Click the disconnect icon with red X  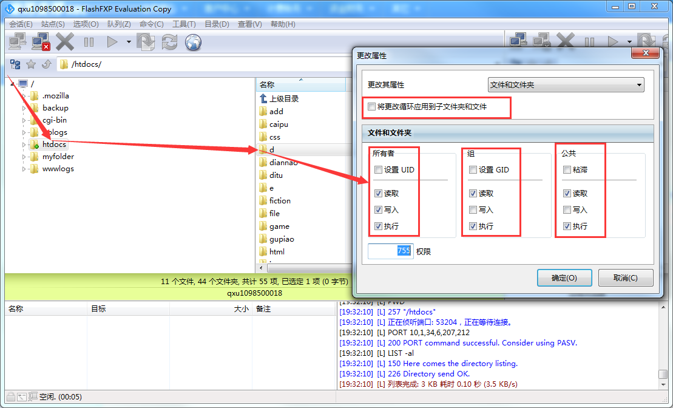[41, 42]
